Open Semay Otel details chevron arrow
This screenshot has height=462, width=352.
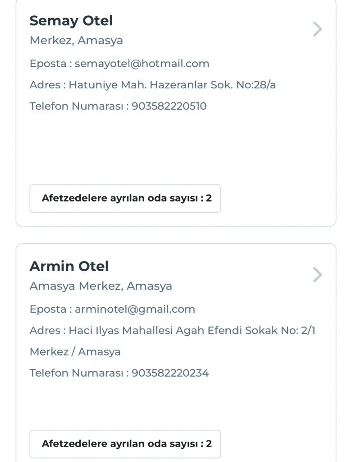(318, 29)
